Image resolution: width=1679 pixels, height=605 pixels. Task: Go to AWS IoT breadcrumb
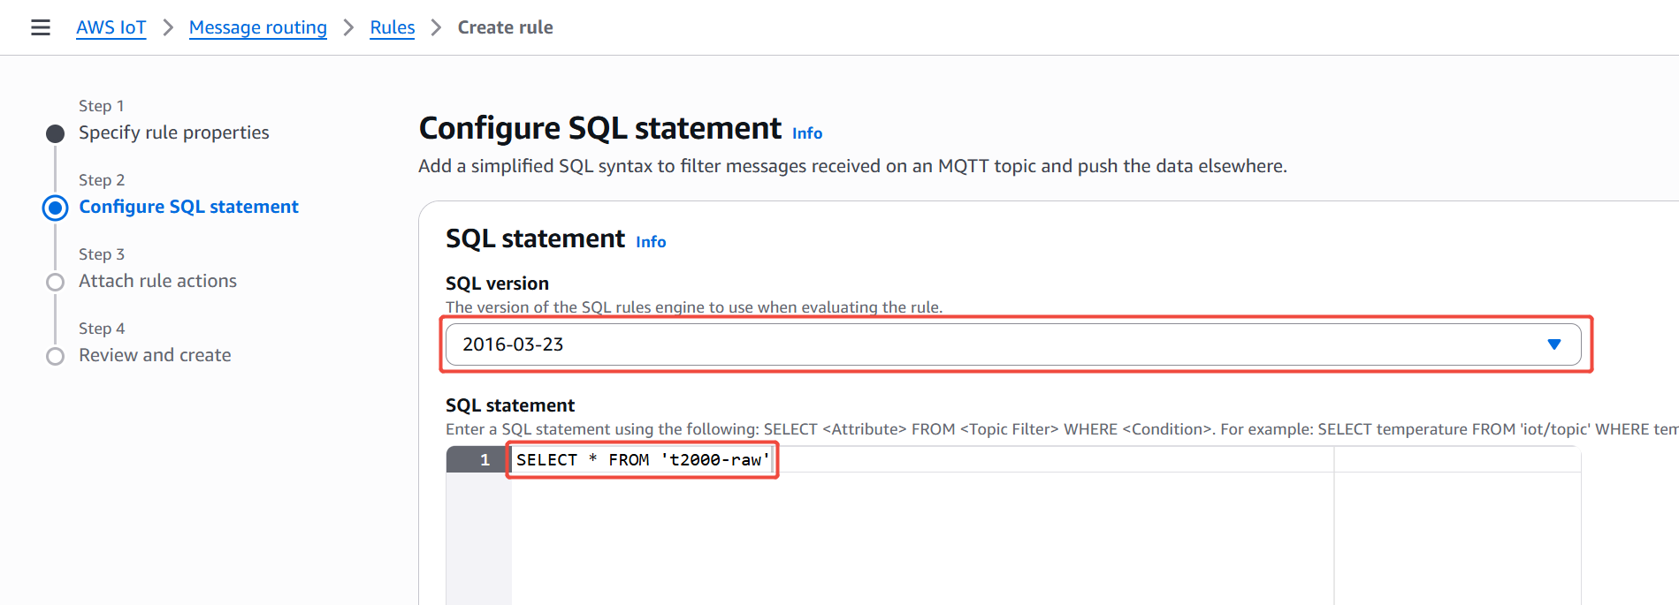point(111,27)
